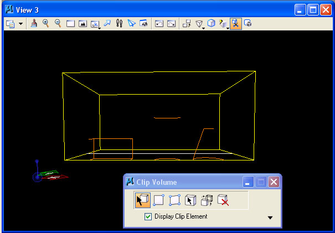Viewport: 335px width, 233px height.
Task: Select the Zoom Out magnifier tool
Action: pos(58,23)
